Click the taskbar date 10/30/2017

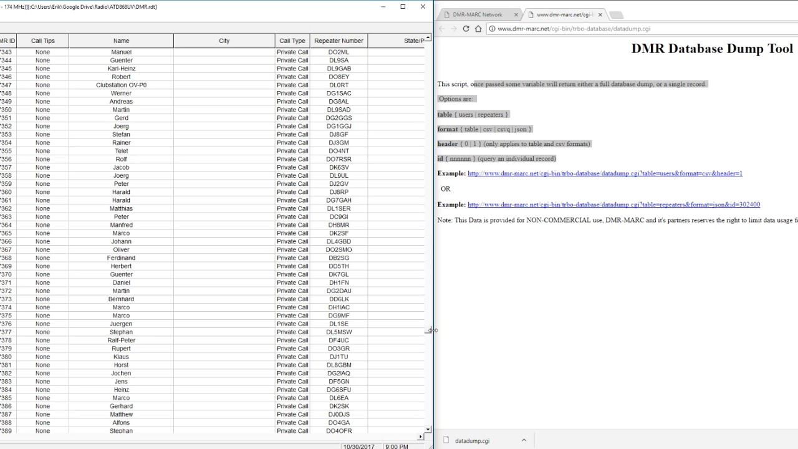(358, 447)
